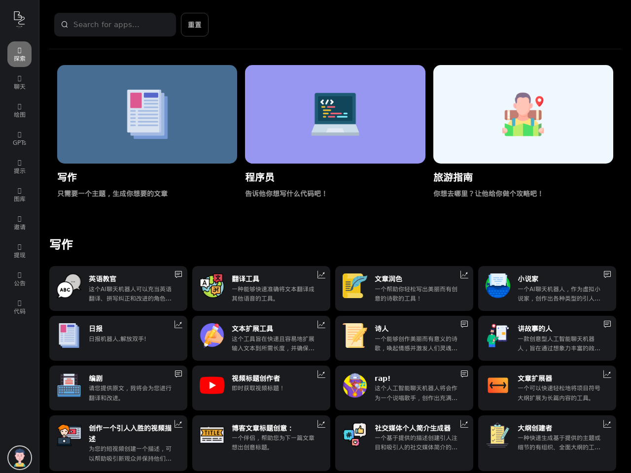Open the 代码 code section
The image size is (631, 473).
(19, 306)
